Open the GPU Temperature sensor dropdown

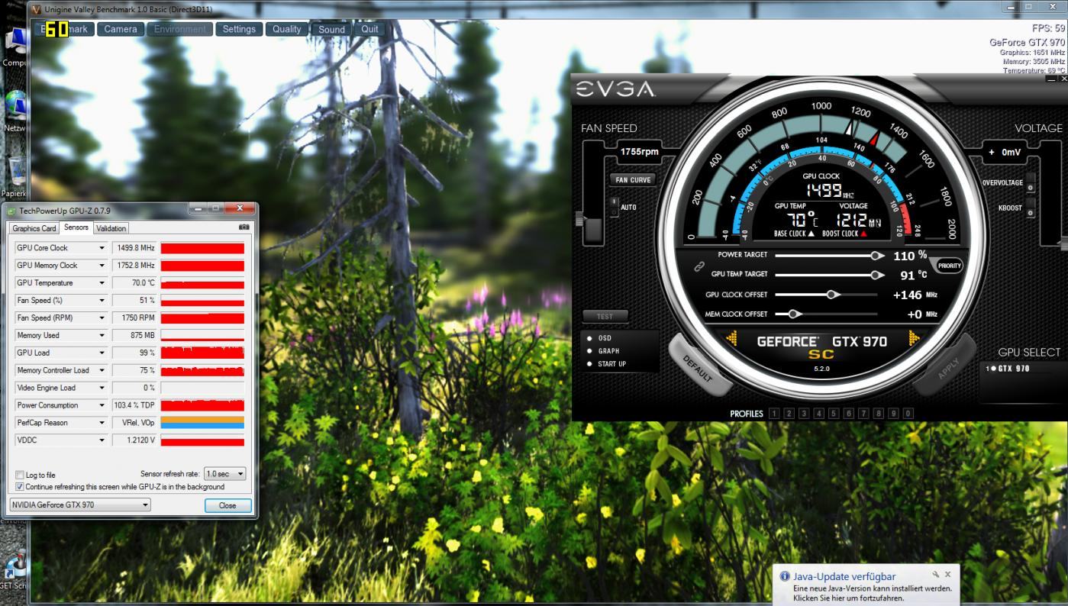102,283
